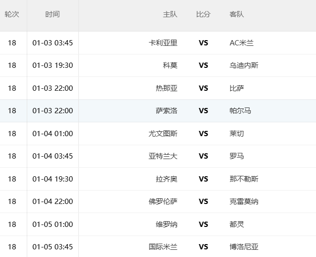
Task: Click the 时间 column header
Action: 53,14
